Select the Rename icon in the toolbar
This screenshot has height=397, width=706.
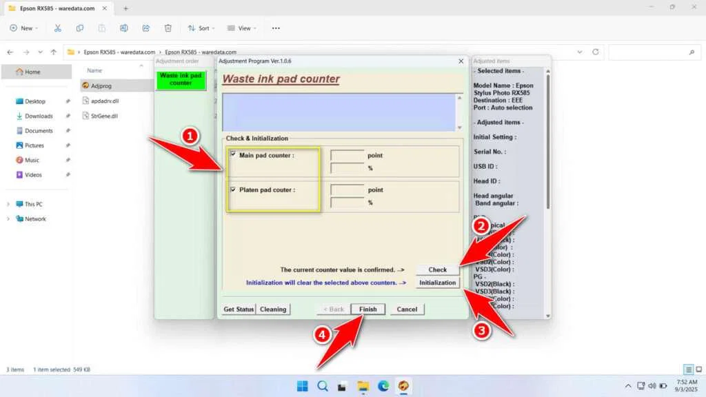point(124,28)
